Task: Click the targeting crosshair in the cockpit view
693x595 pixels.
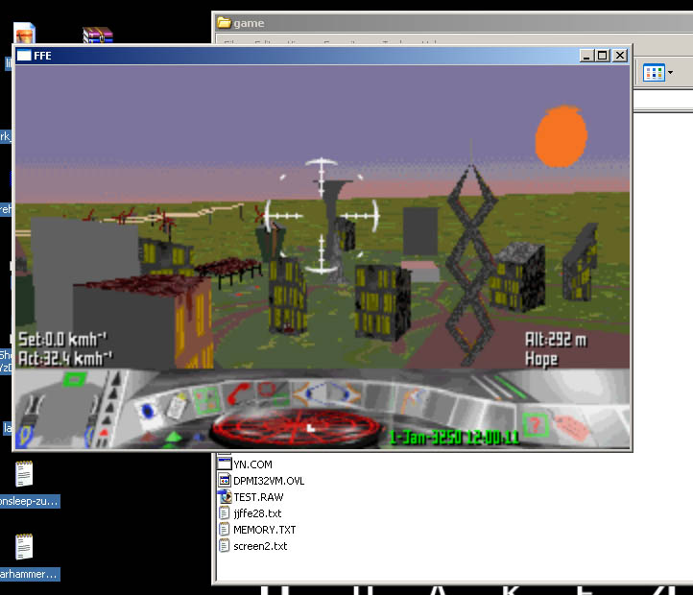Action: [322, 216]
